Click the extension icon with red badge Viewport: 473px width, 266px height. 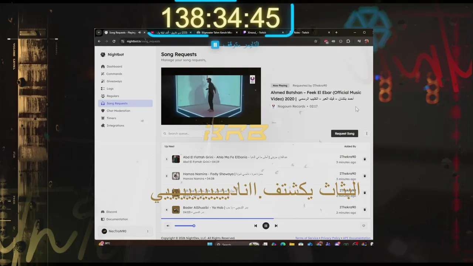326,41
